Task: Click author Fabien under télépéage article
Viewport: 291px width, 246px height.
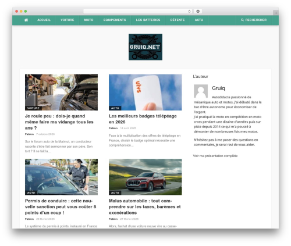Action: click(113, 128)
